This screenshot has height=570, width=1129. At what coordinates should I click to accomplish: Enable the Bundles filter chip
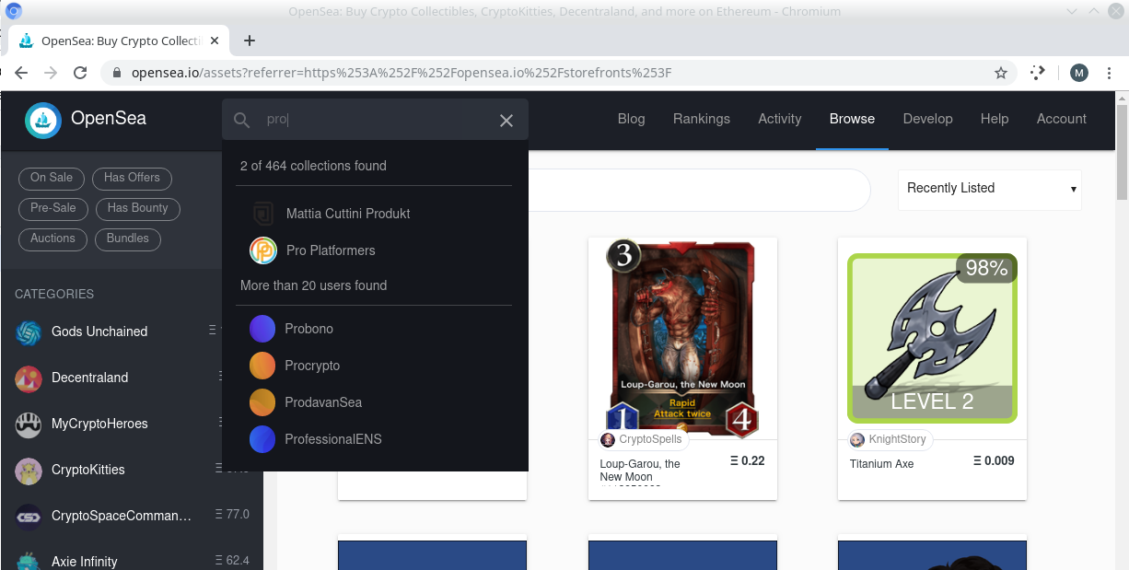[x=128, y=238]
